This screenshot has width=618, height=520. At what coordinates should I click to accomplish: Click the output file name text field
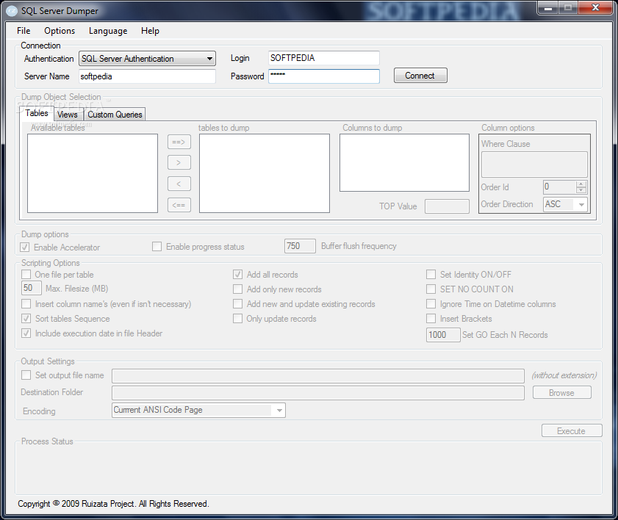(x=318, y=376)
